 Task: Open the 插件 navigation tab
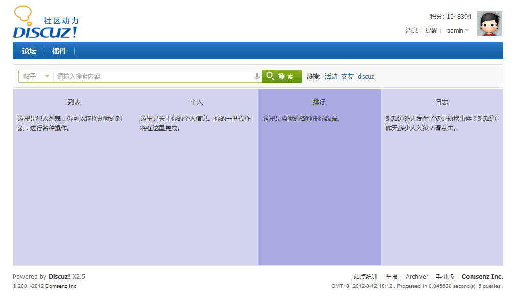pyautogui.click(x=59, y=51)
